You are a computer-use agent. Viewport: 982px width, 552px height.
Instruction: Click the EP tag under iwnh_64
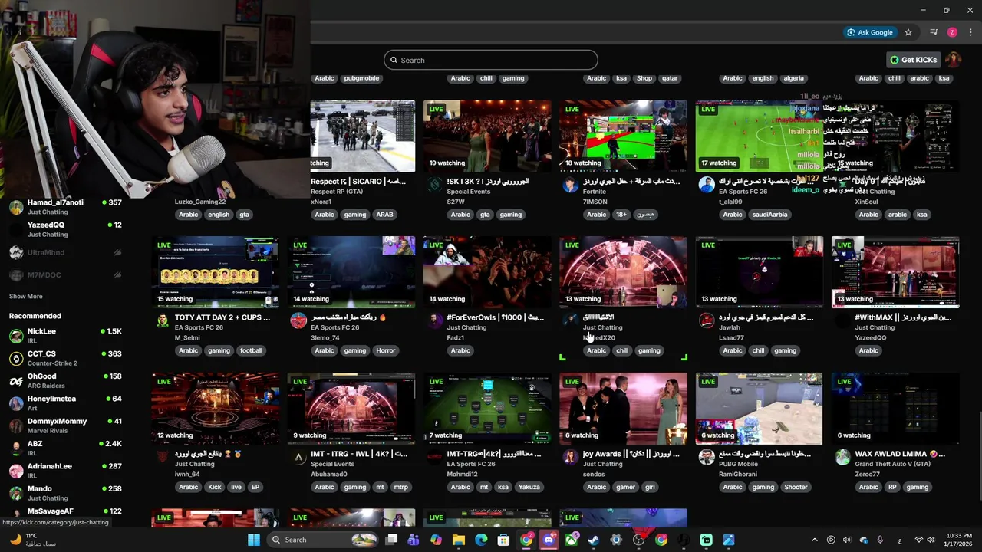(255, 487)
